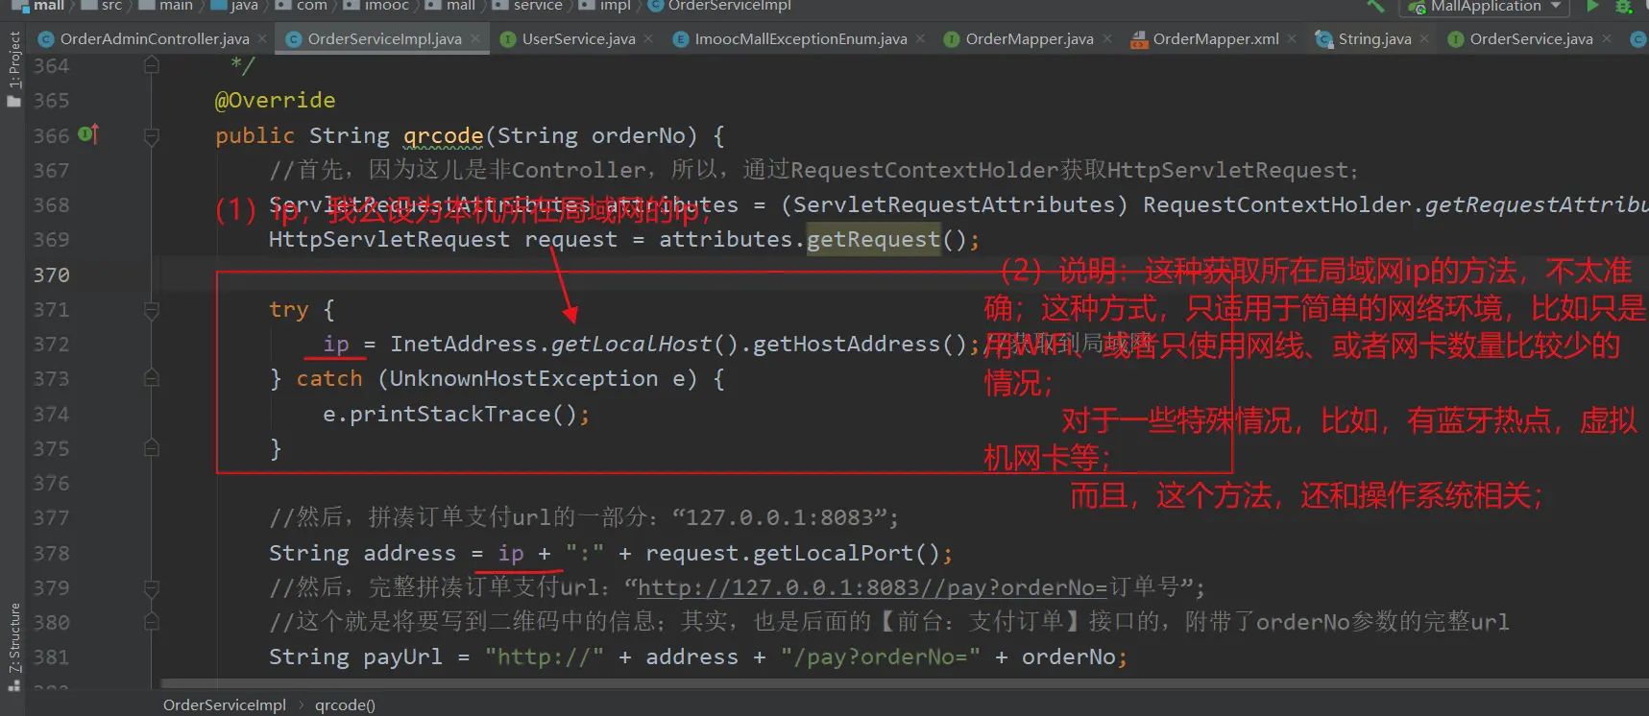Image resolution: width=1649 pixels, height=716 pixels.
Task: Click the horizontal scrollbar of the editor
Action: pos(903,683)
